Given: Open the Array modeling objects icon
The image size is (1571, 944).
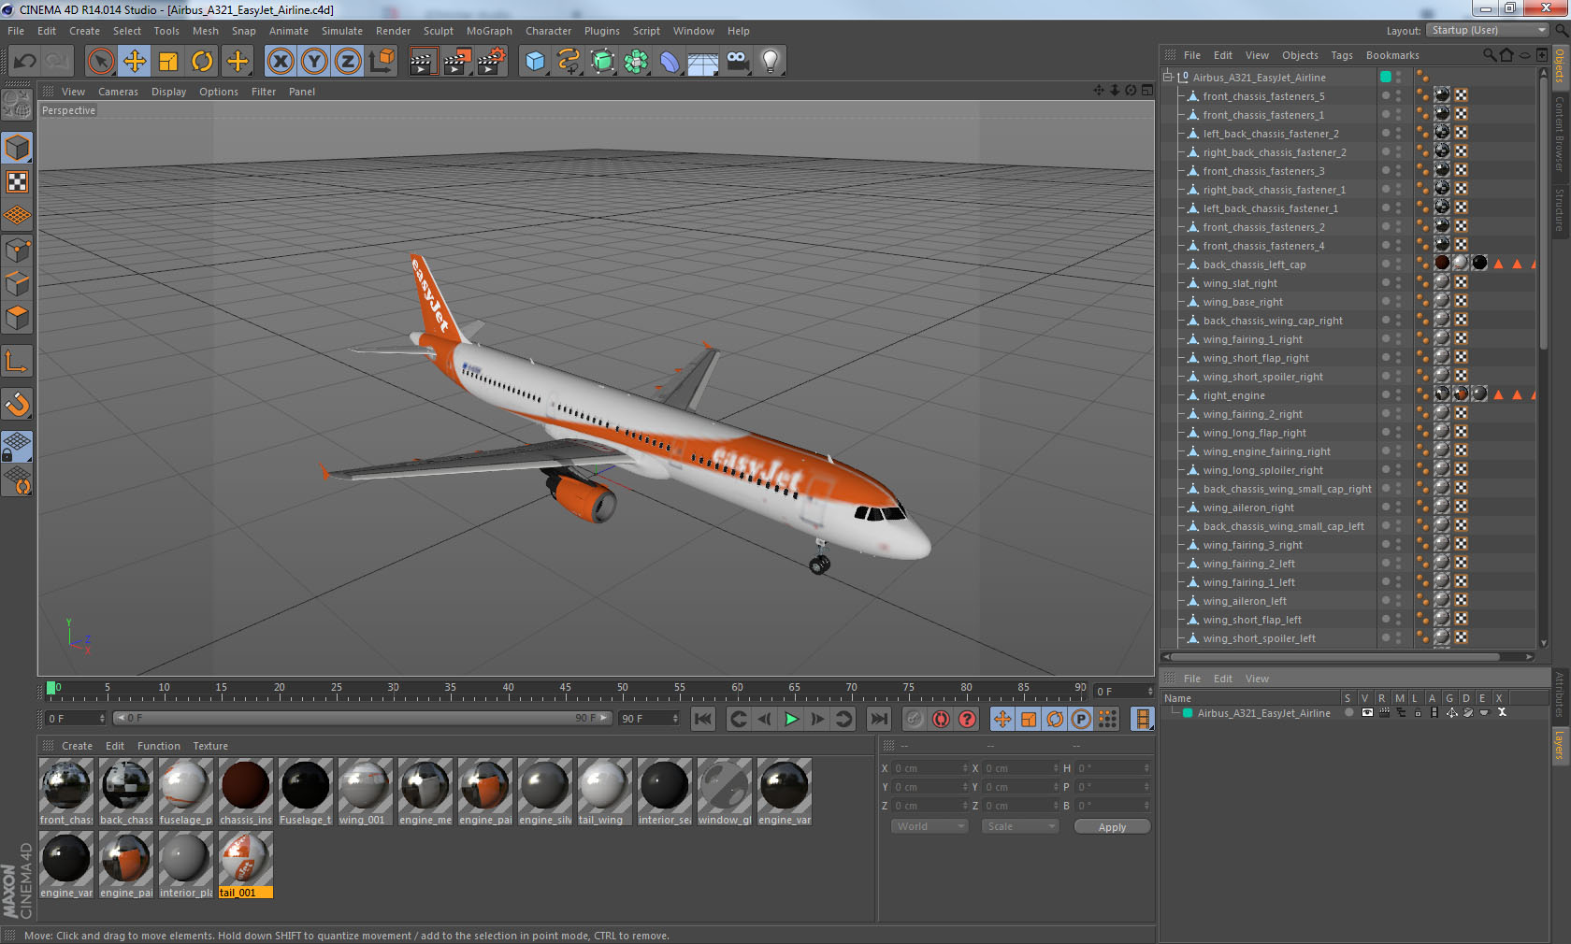Looking at the screenshot, I should pyautogui.click(x=636, y=62).
